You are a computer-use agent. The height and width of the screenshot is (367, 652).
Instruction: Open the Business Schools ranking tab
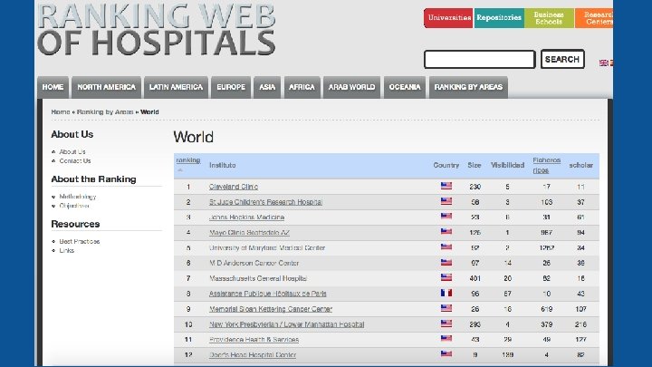(x=549, y=18)
